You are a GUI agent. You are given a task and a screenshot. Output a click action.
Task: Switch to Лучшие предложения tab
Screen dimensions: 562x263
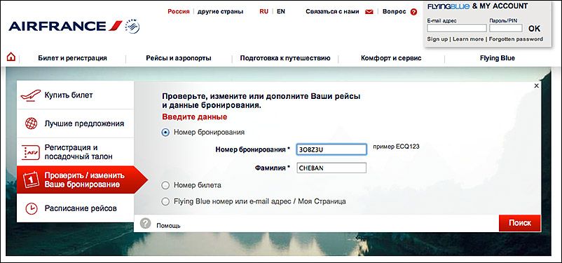75,123
